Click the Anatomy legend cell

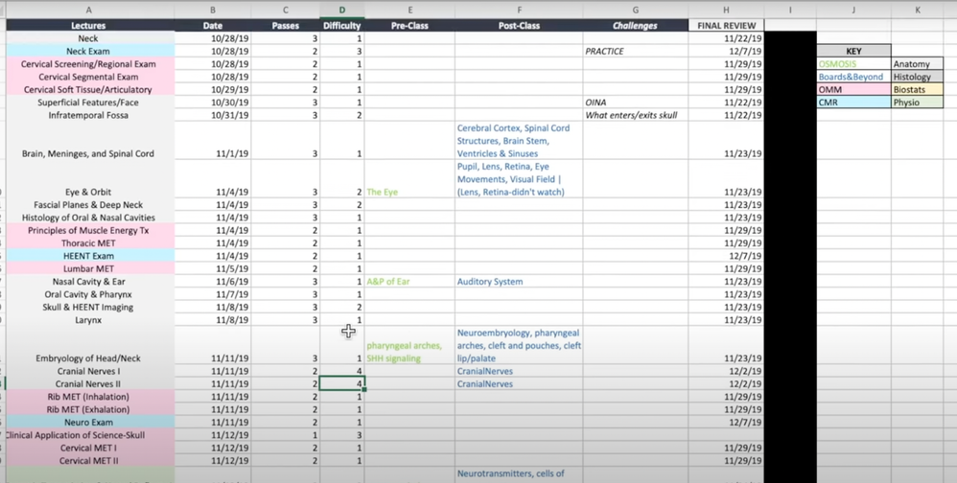click(x=918, y=64)
